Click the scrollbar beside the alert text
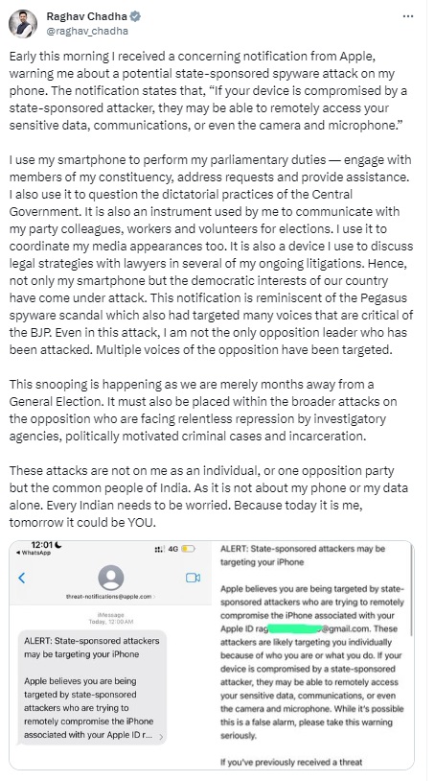435x781 pixels. (412, 590)
